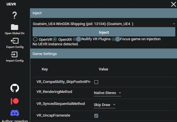Open the Native Stereo rendering method dropdown
This screenshot has width=177, height=122.
(x=107, y=93)
